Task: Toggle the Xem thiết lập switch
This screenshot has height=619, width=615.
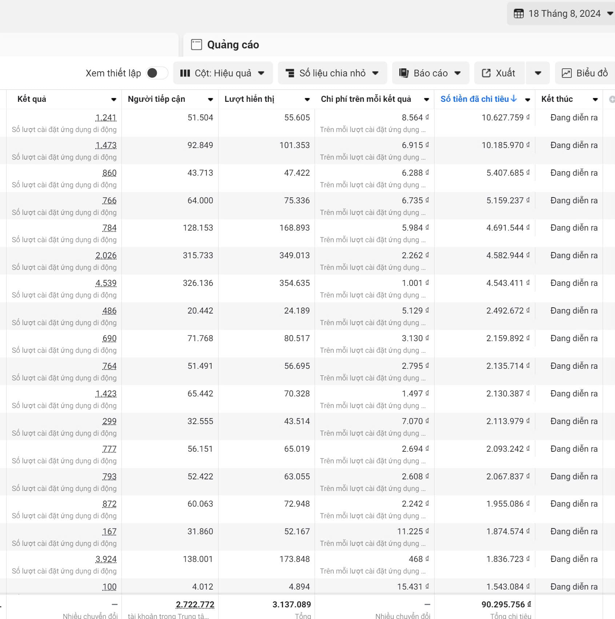Action: [x=157, y=73]
